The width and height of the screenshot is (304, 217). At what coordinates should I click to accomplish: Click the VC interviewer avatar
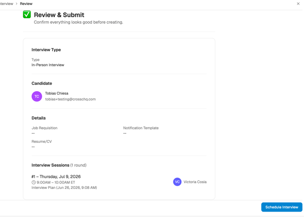point(177,182)
